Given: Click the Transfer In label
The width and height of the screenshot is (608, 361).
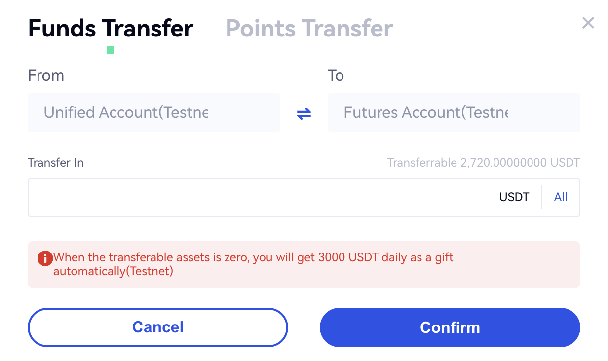Looking at the screenshot, I should pos(56,163).
